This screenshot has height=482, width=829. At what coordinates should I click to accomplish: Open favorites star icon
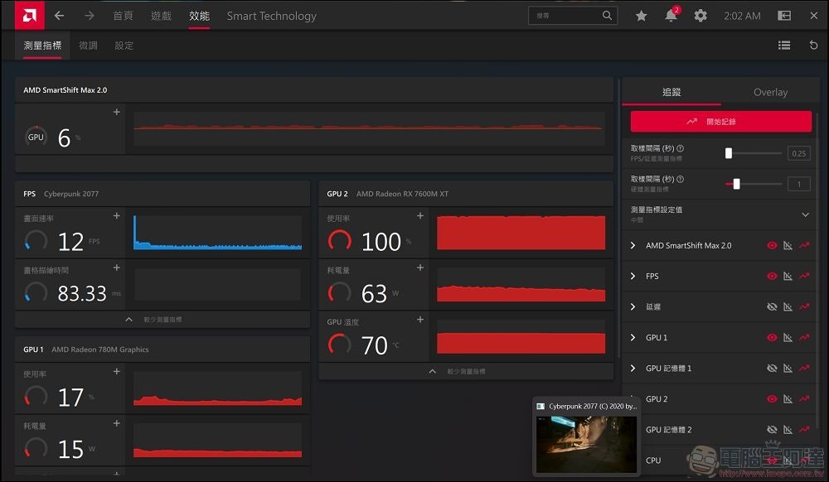pyautogui.click(x=642, y=16)
